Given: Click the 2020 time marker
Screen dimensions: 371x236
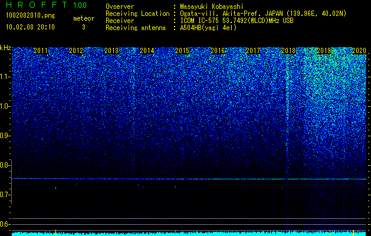Looking at the screenshot, I should 359,51.
